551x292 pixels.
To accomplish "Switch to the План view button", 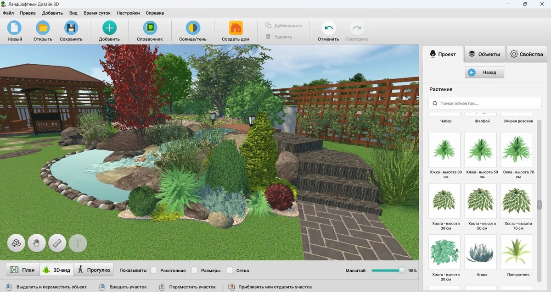I will click(x=22, y=270).
